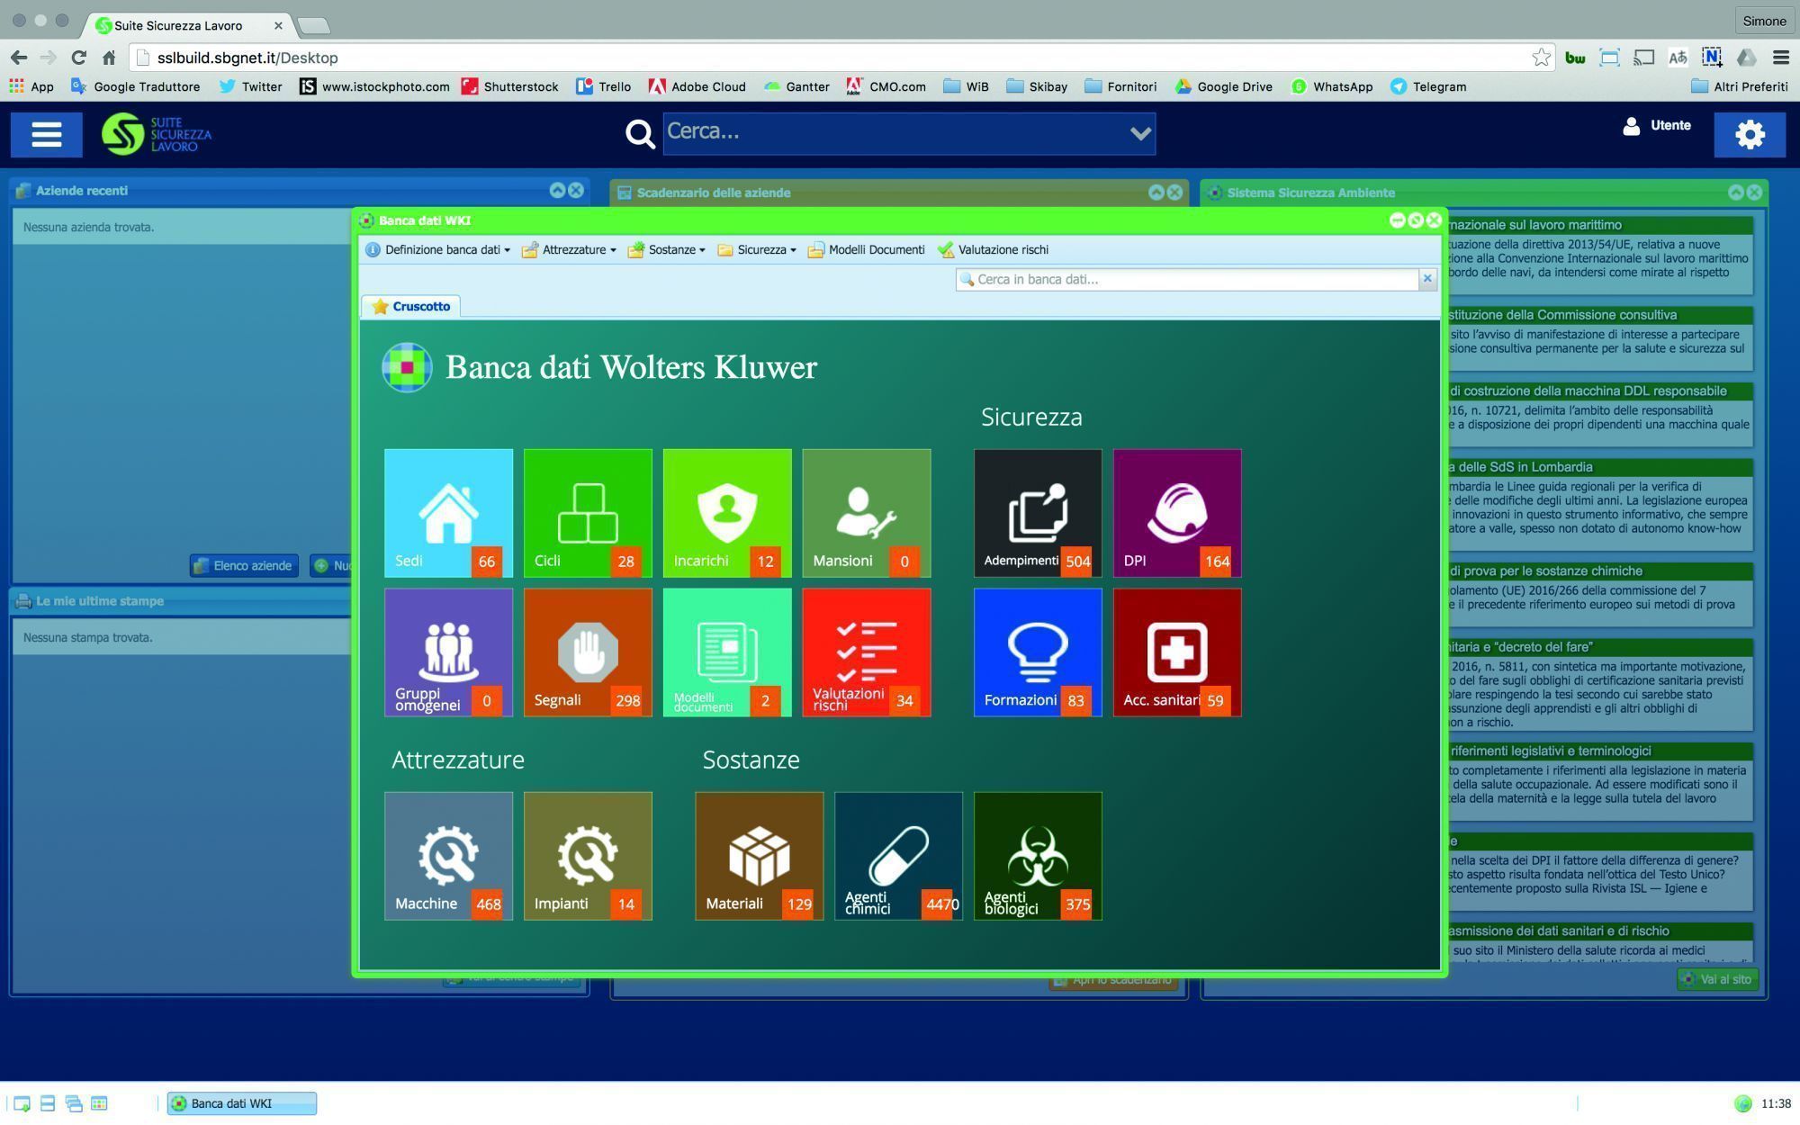The height and width of the screenshot is (1125, 1800).
Task: Open Chrome menu icon
Action: [x=1780, y=58]
